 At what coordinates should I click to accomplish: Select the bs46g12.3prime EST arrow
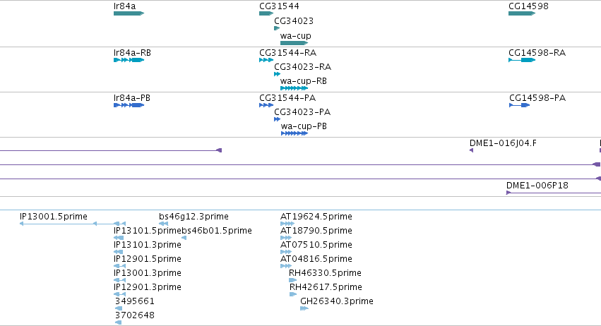tap(164, 224)
